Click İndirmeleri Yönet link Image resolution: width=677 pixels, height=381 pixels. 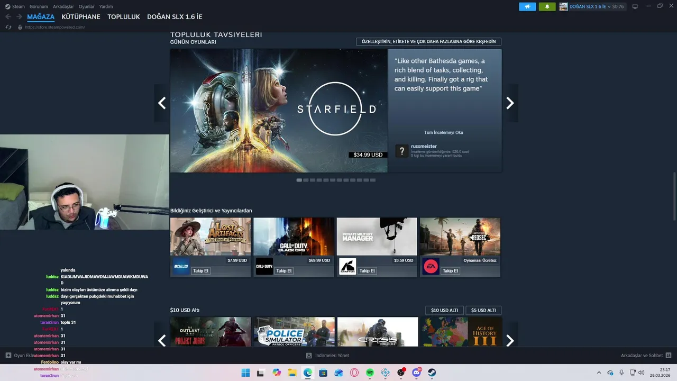(x=332, y=356)
